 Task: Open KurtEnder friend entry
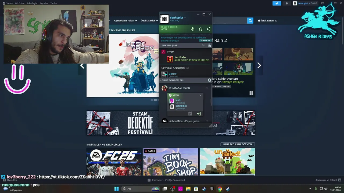point(188,59)
